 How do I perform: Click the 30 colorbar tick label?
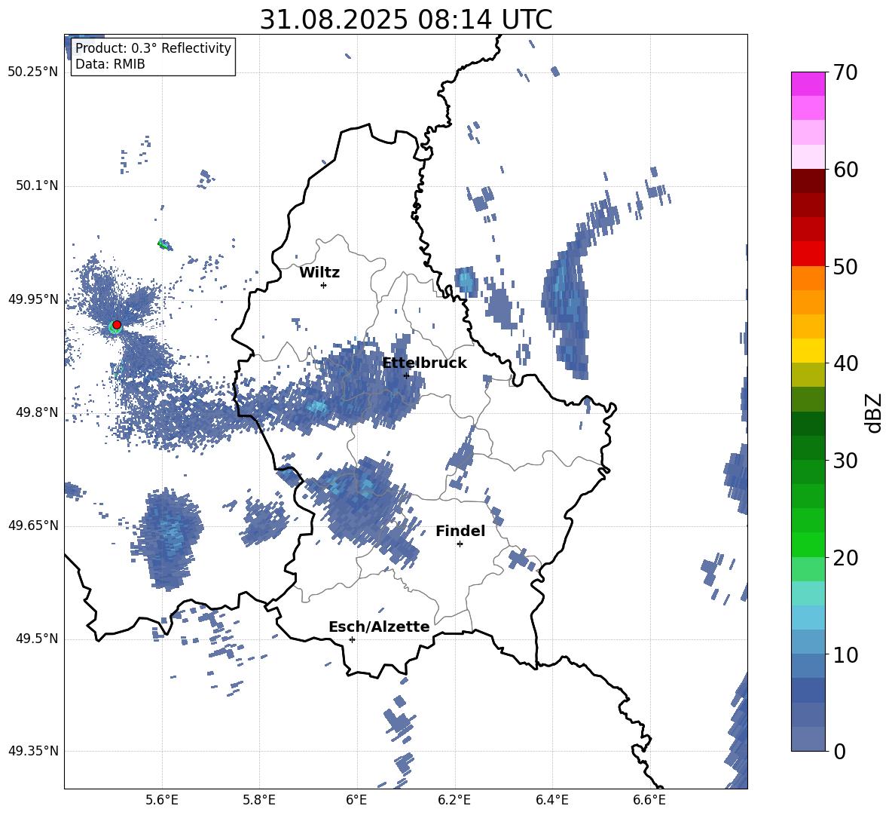(x=845, y=461)
